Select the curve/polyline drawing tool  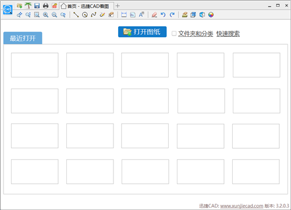[x=94, y=15]
